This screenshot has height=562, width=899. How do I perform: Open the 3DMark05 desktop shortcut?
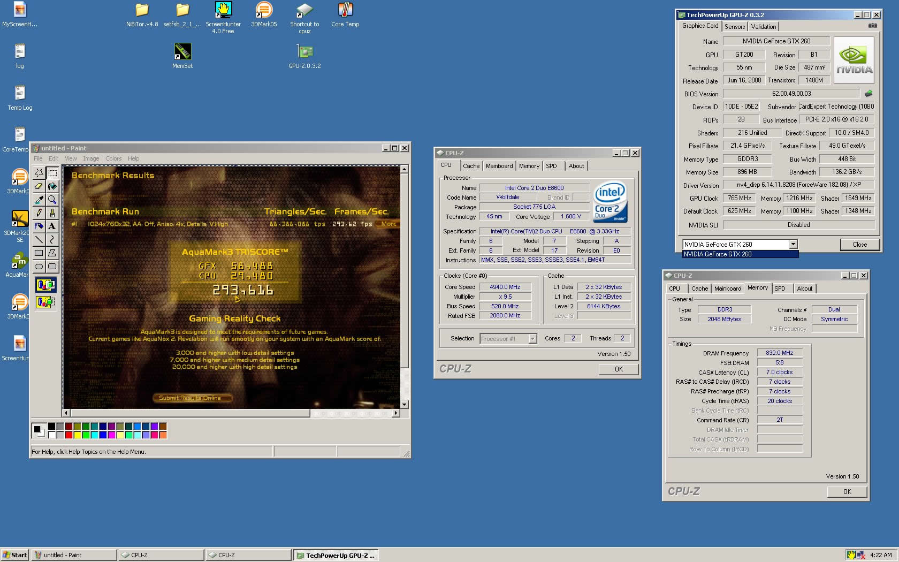264,14
